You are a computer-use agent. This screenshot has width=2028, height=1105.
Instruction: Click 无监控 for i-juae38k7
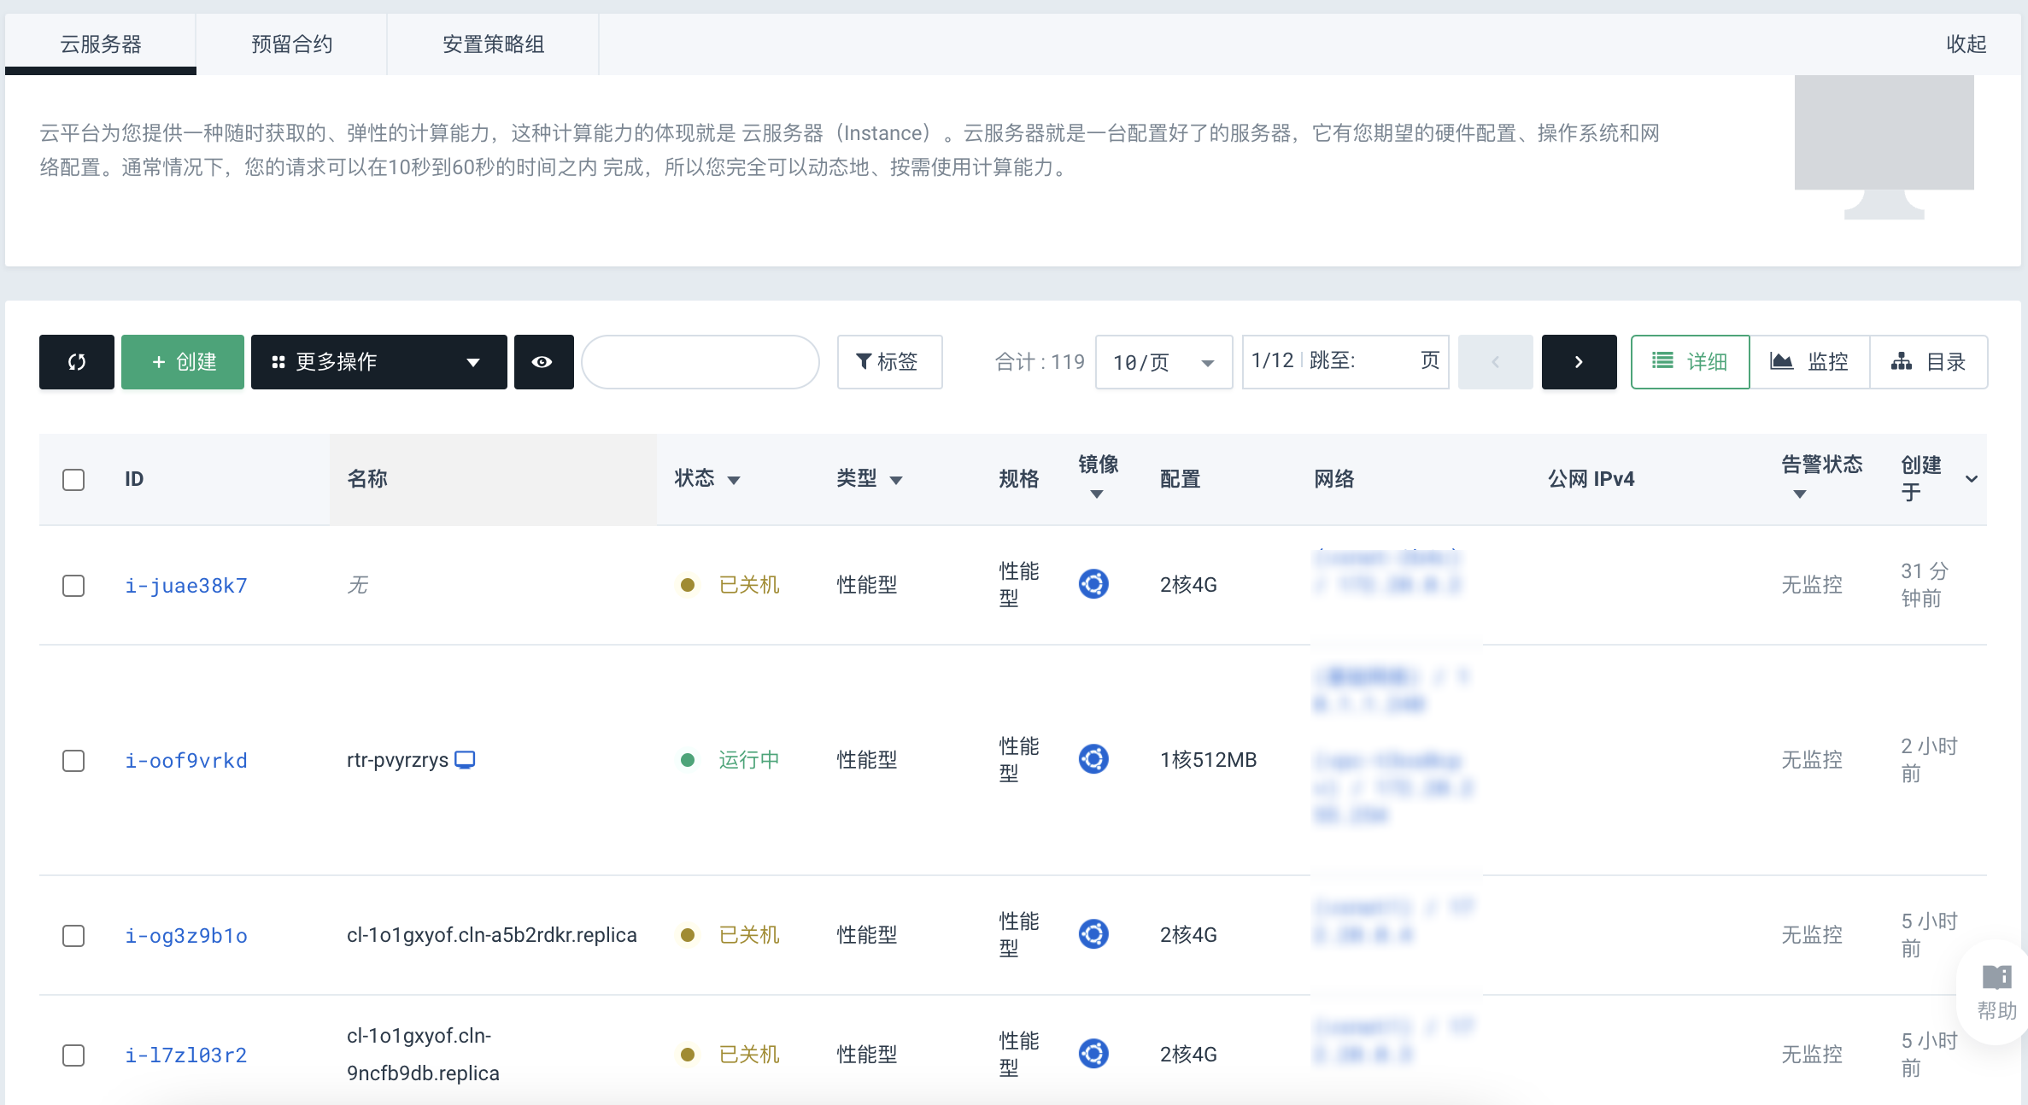pos(1812,585)
